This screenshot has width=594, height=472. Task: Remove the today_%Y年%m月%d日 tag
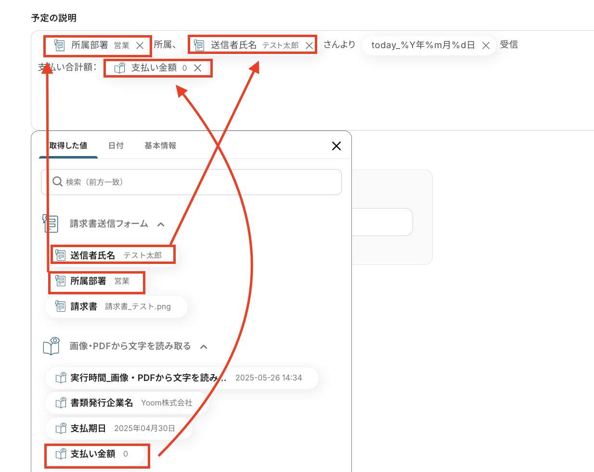point(486,45)
